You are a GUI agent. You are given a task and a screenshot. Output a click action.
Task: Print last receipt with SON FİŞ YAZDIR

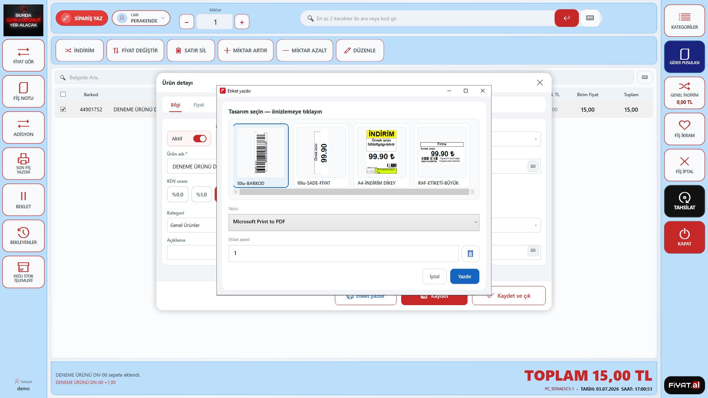(x=23, y=164)
